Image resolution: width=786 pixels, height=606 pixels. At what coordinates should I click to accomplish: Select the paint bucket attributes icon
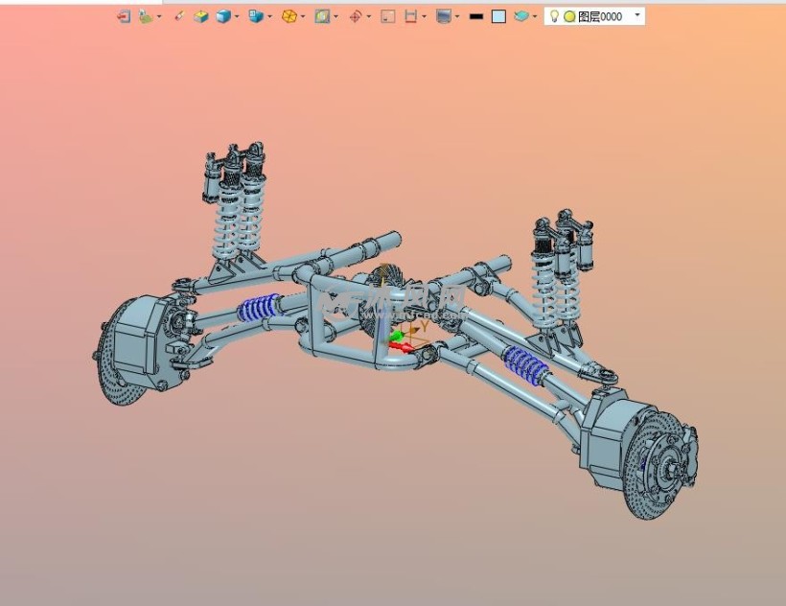(145, 16)
